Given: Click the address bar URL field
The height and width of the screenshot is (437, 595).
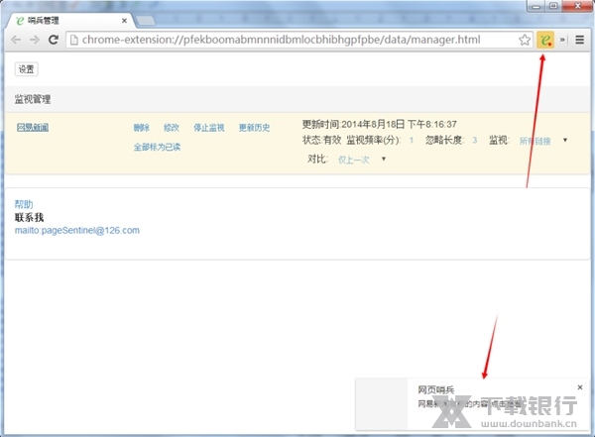Looking at the screenshot, I should pyautogui.click(x=288, y=40).
